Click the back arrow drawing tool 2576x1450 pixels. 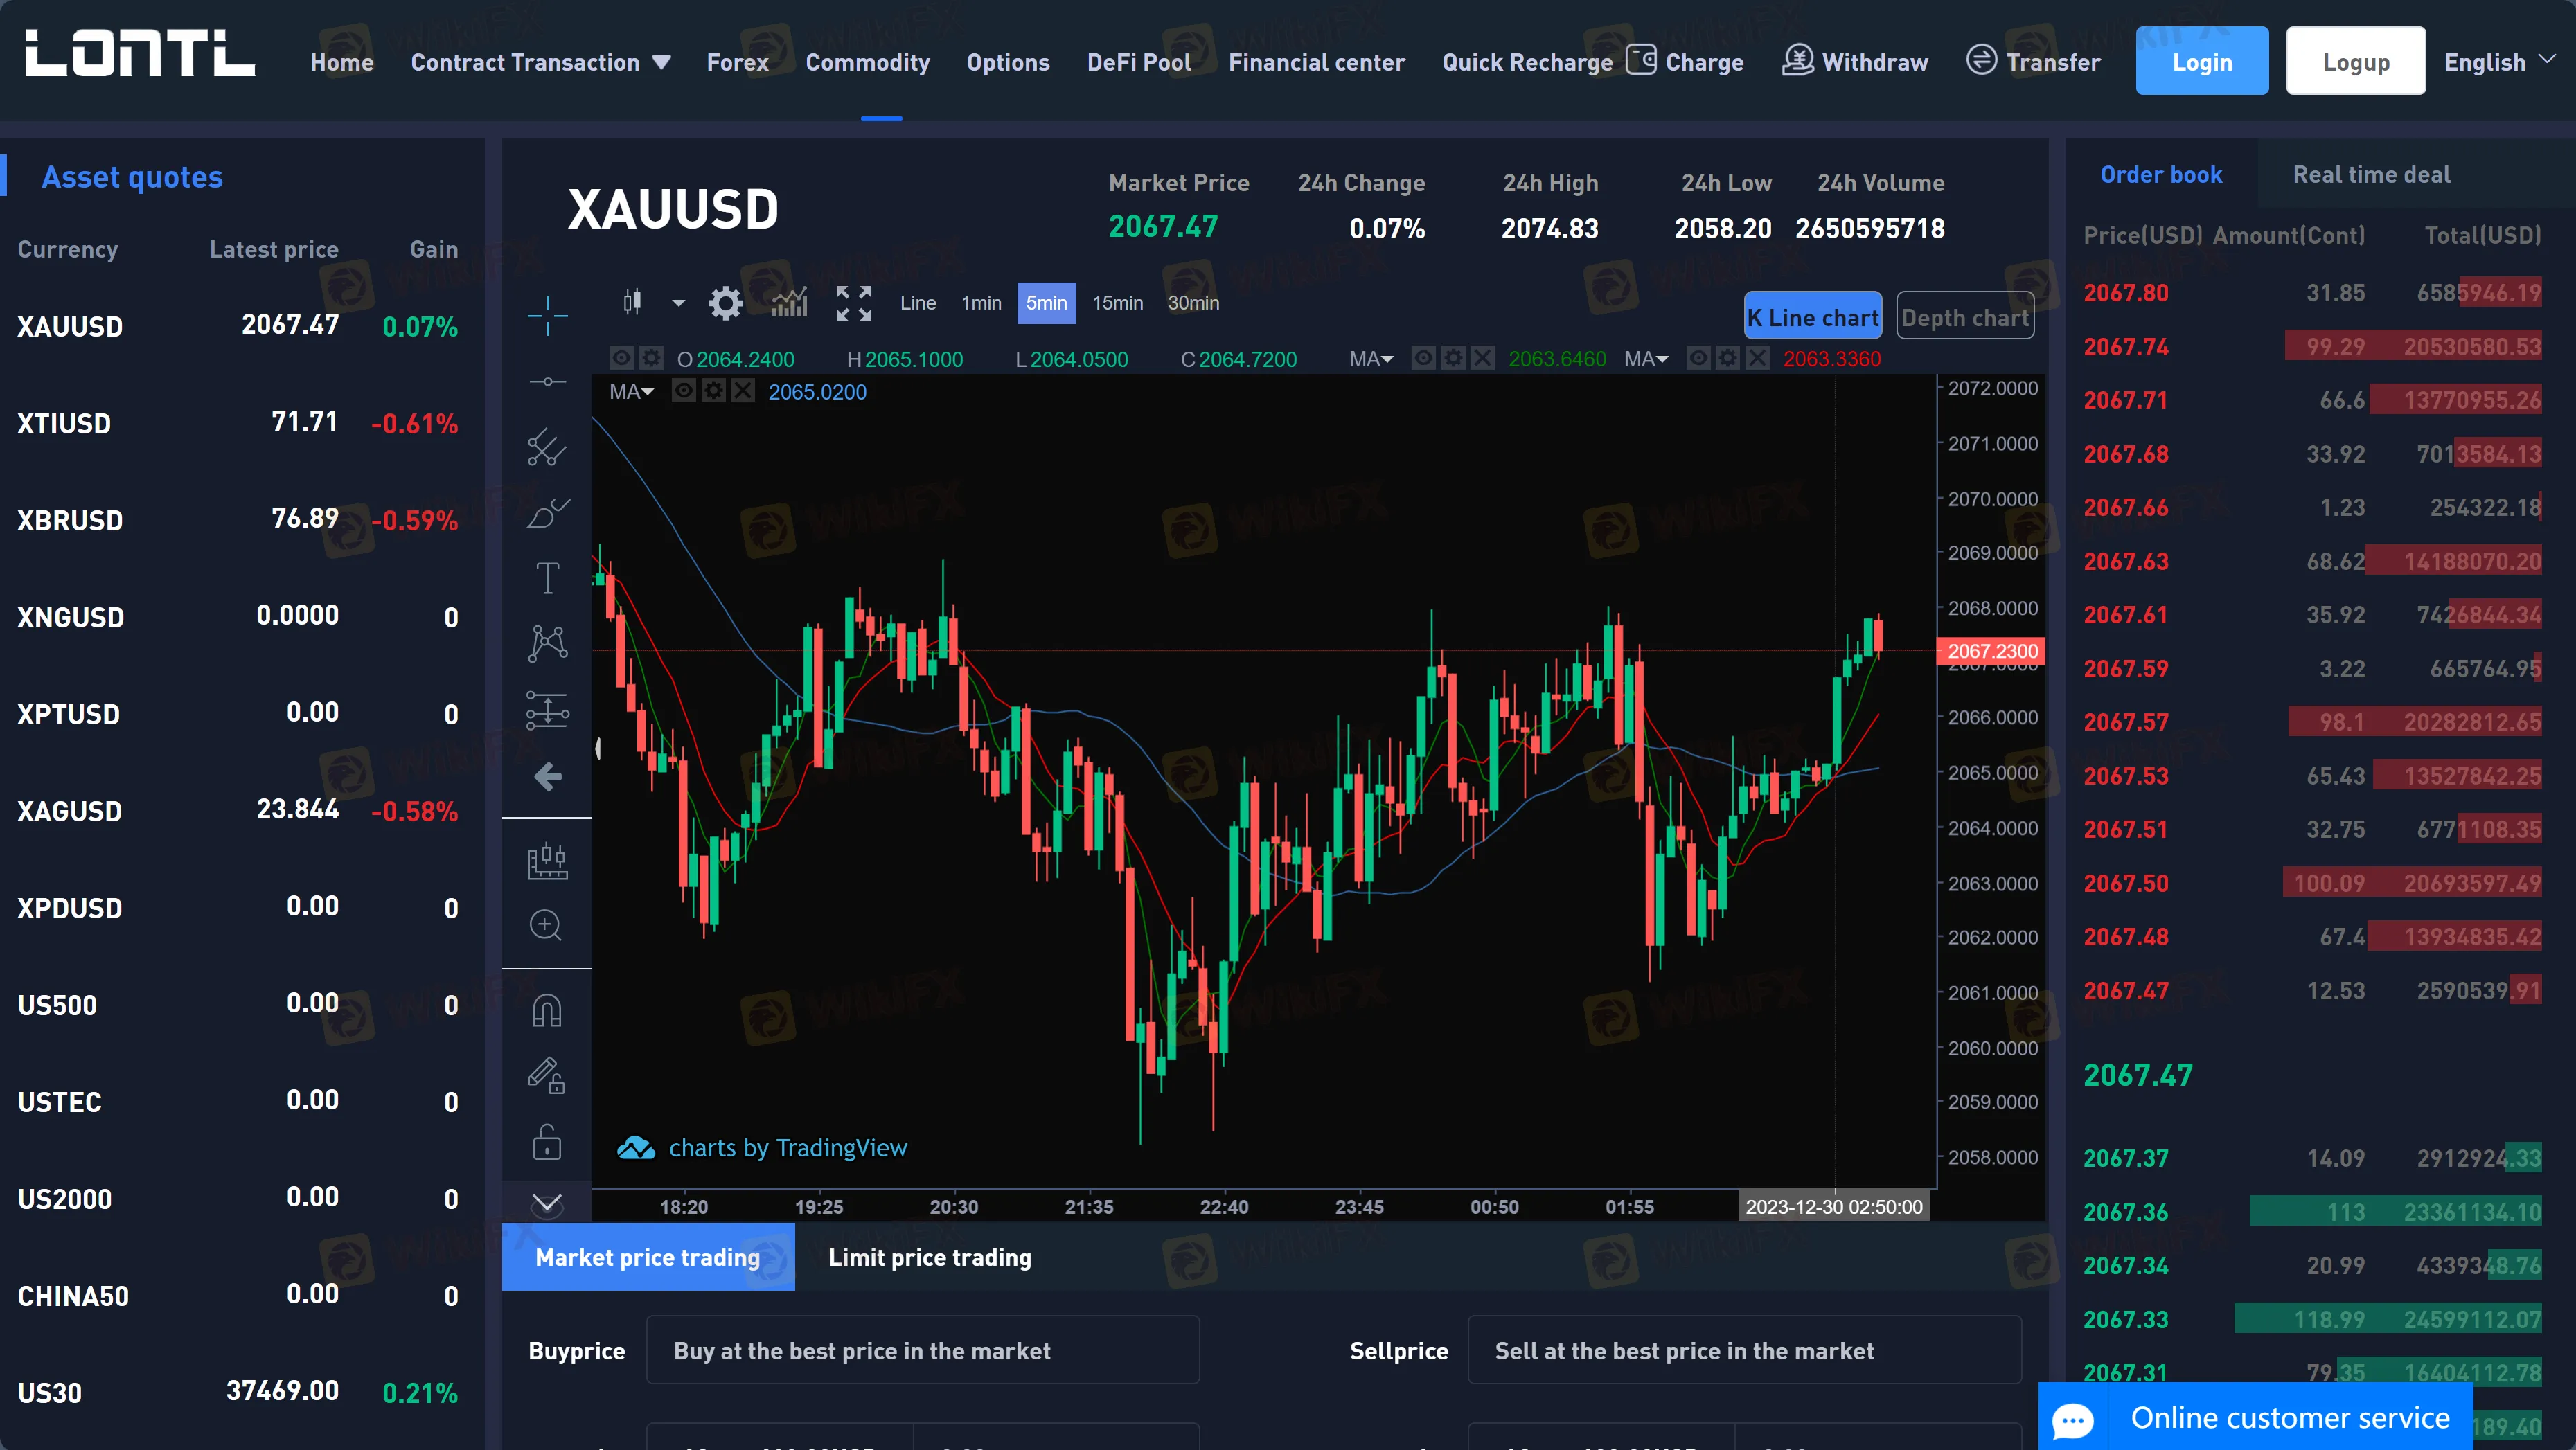[x=547, y=776]
